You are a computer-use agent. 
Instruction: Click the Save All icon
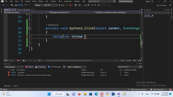coord(22,5)
